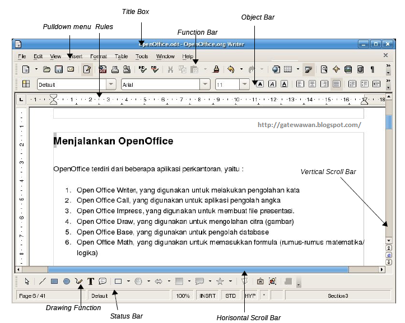The image size is (405, 323).
Task: Open the Styles and Formatting icon
Action: click(26, 84)
